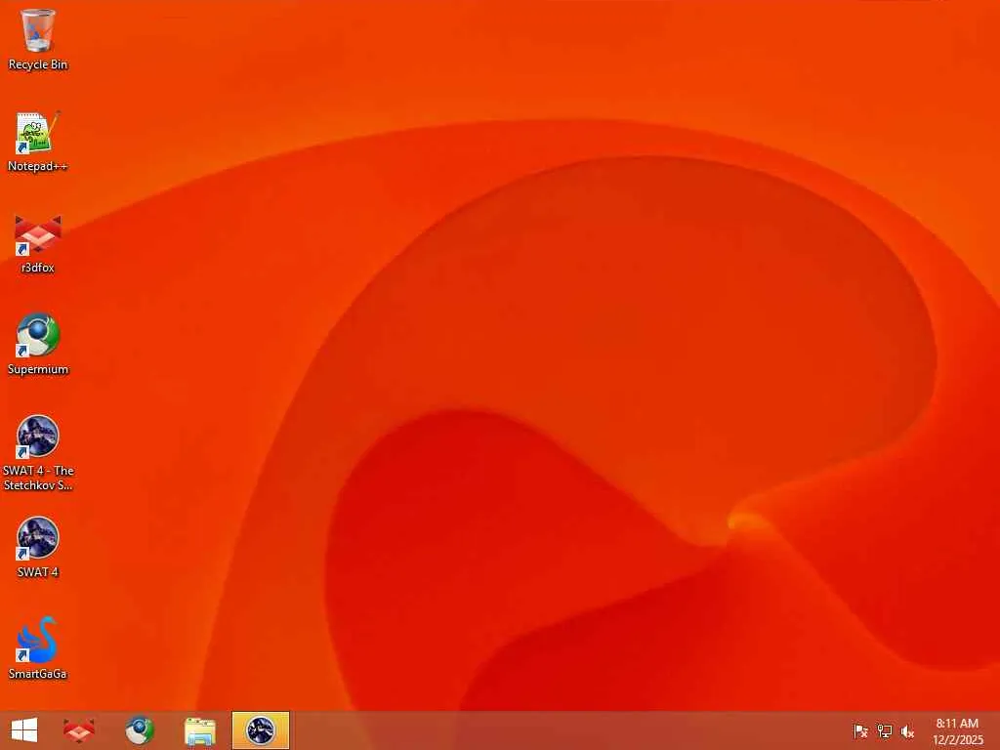Switch to the running SWAT 4 taskbar item
Viewport: 1000px width, 750px height.
tap(260, 730)
